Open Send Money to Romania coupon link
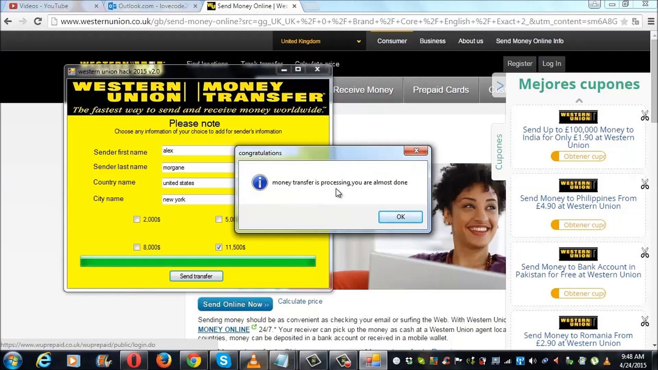 [x=578, y=339]
